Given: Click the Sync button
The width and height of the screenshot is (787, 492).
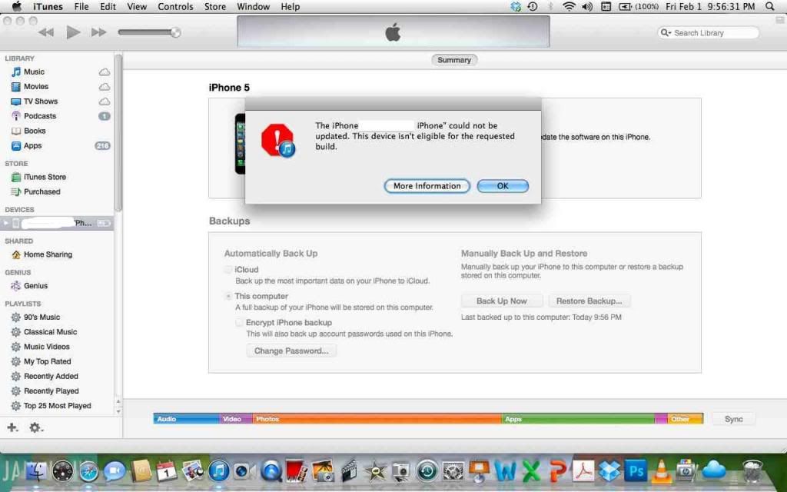Looking at the screenshot, I should (x=733, y=419).
